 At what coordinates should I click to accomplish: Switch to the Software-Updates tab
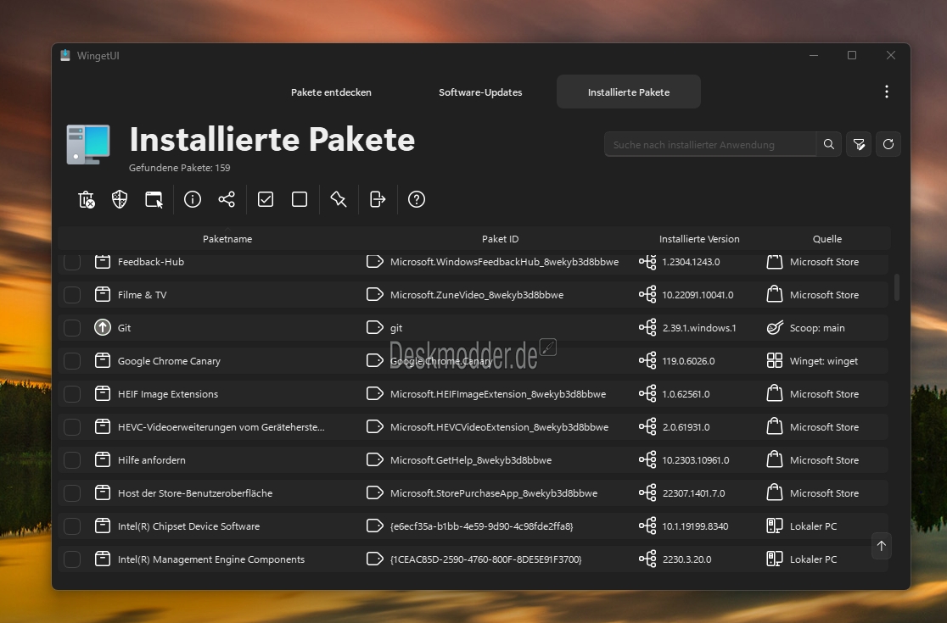(480, 92)
